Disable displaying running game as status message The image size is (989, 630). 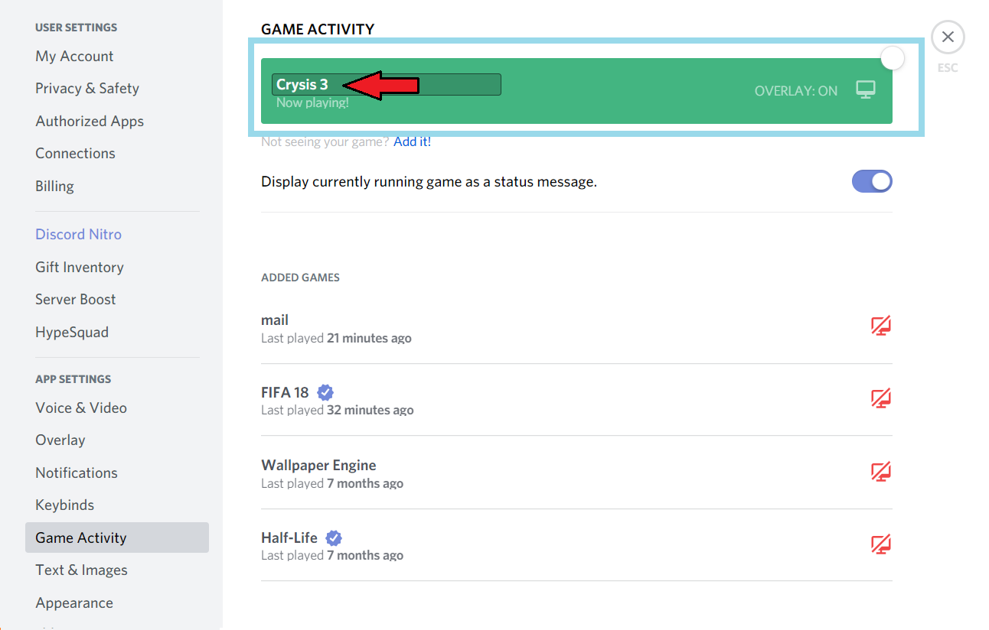coord(872,181)
